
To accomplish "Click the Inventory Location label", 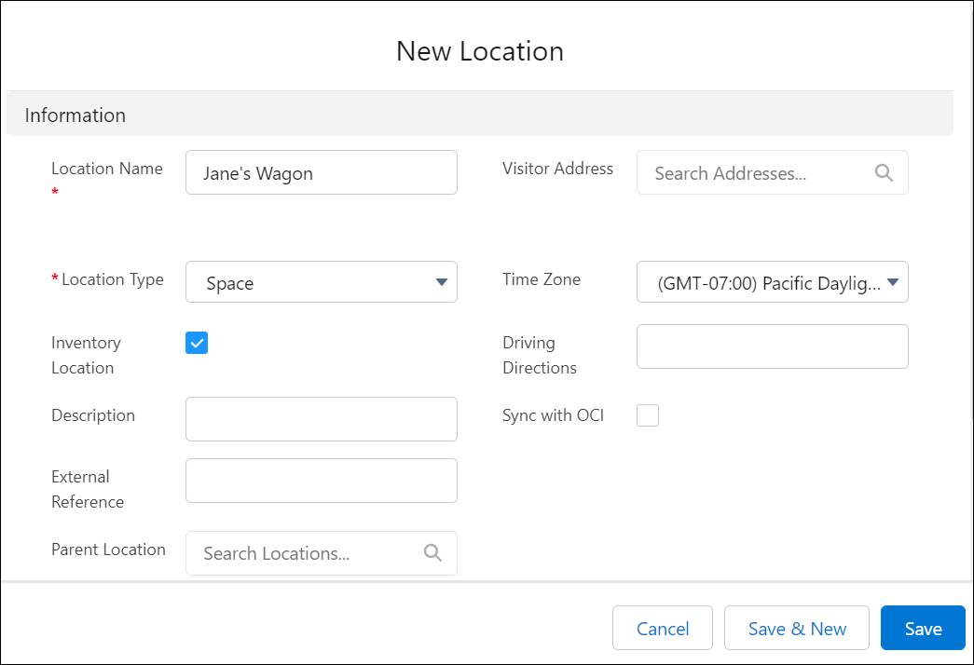I will click(x=87, y=355).
